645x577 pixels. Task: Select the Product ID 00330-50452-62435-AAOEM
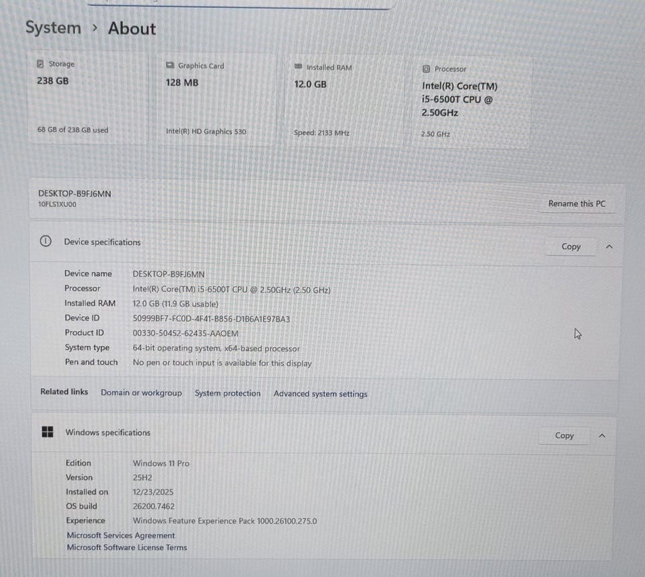[x=185, y=334]
